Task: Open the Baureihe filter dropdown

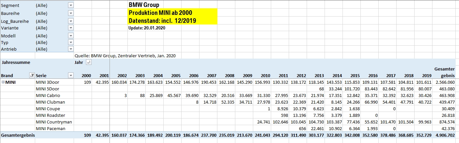Action: tap(70, 13)
